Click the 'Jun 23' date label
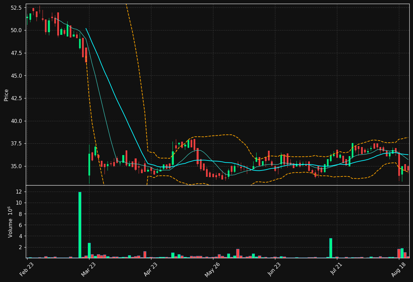The image size is (413, 282). (x=274, y=269)
